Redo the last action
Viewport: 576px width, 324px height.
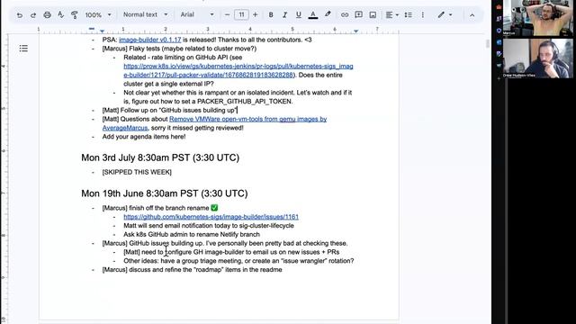coord(33,15)
